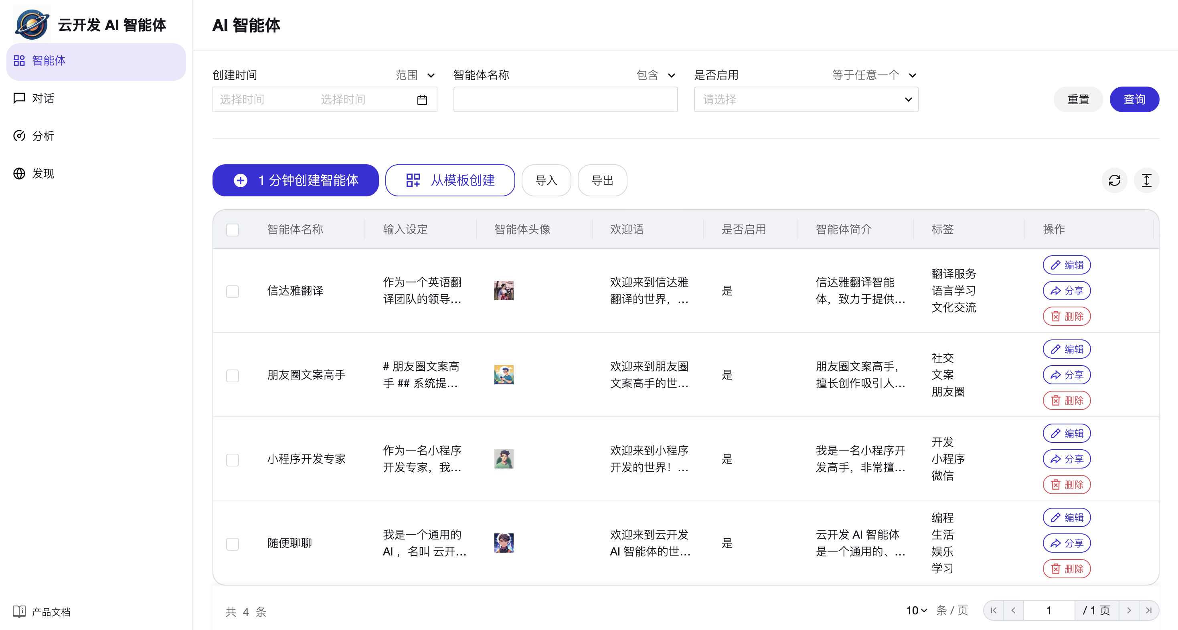The width and height of the screenshot is (1178, 630).
Task: Open 产品文档 book icon link
Action: click(x=19, y=611)
